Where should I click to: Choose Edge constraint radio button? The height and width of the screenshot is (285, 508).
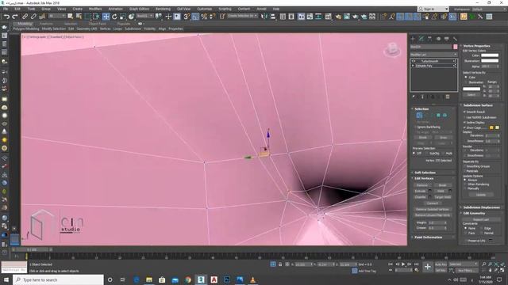coord(482,228)
